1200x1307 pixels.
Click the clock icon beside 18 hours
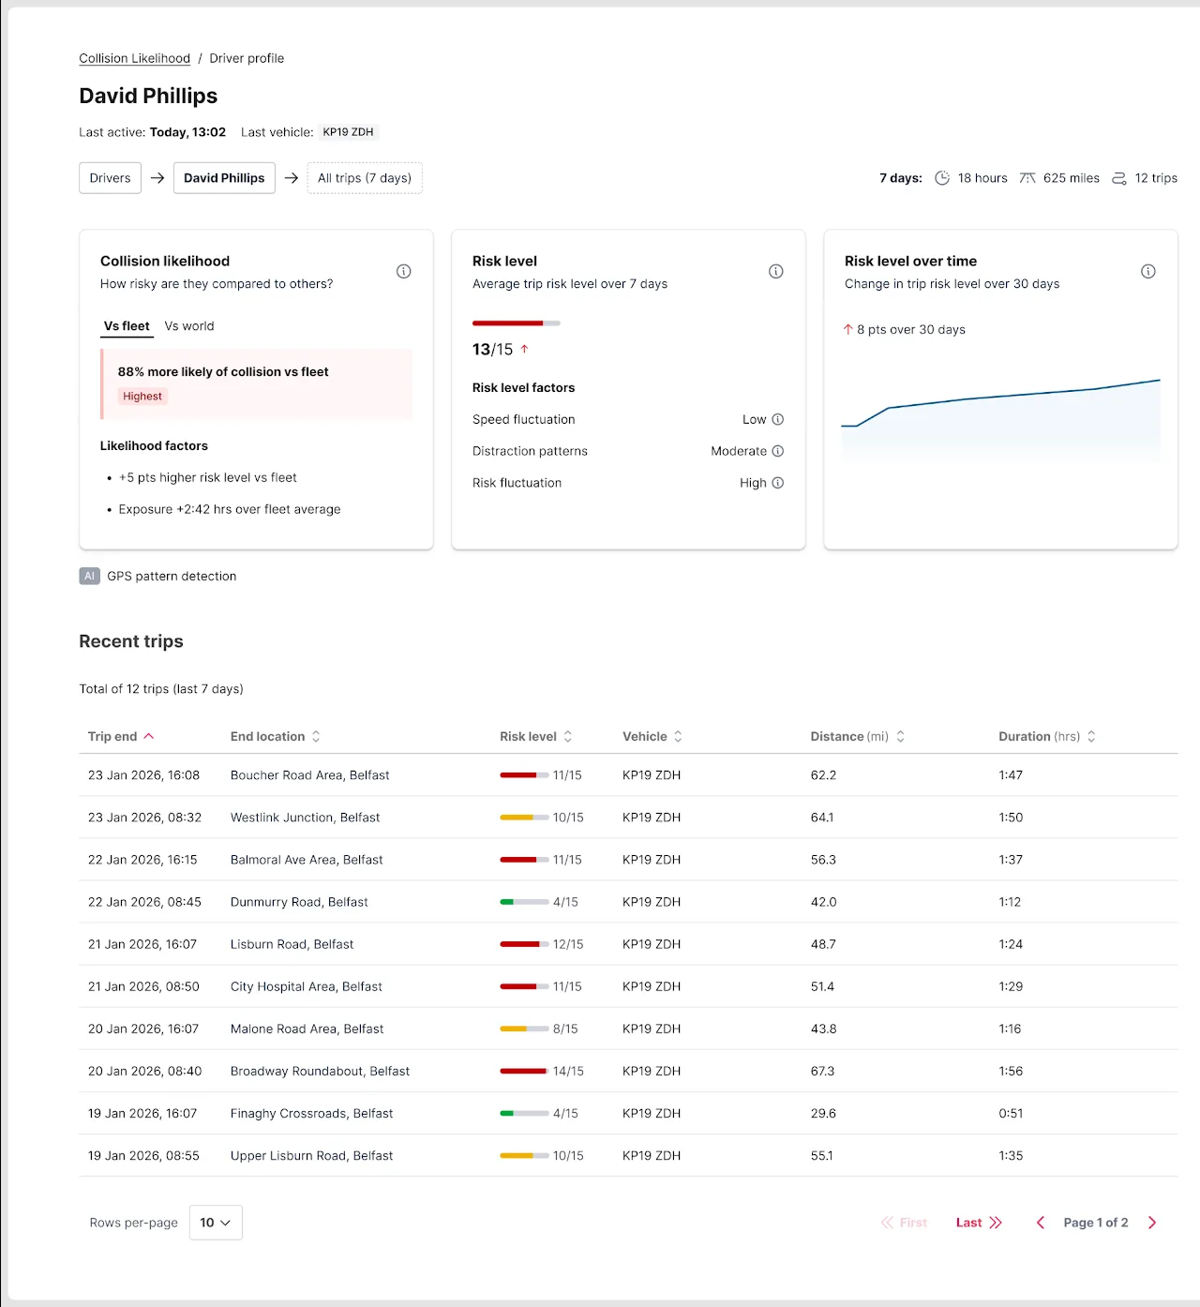pos(942,178)
